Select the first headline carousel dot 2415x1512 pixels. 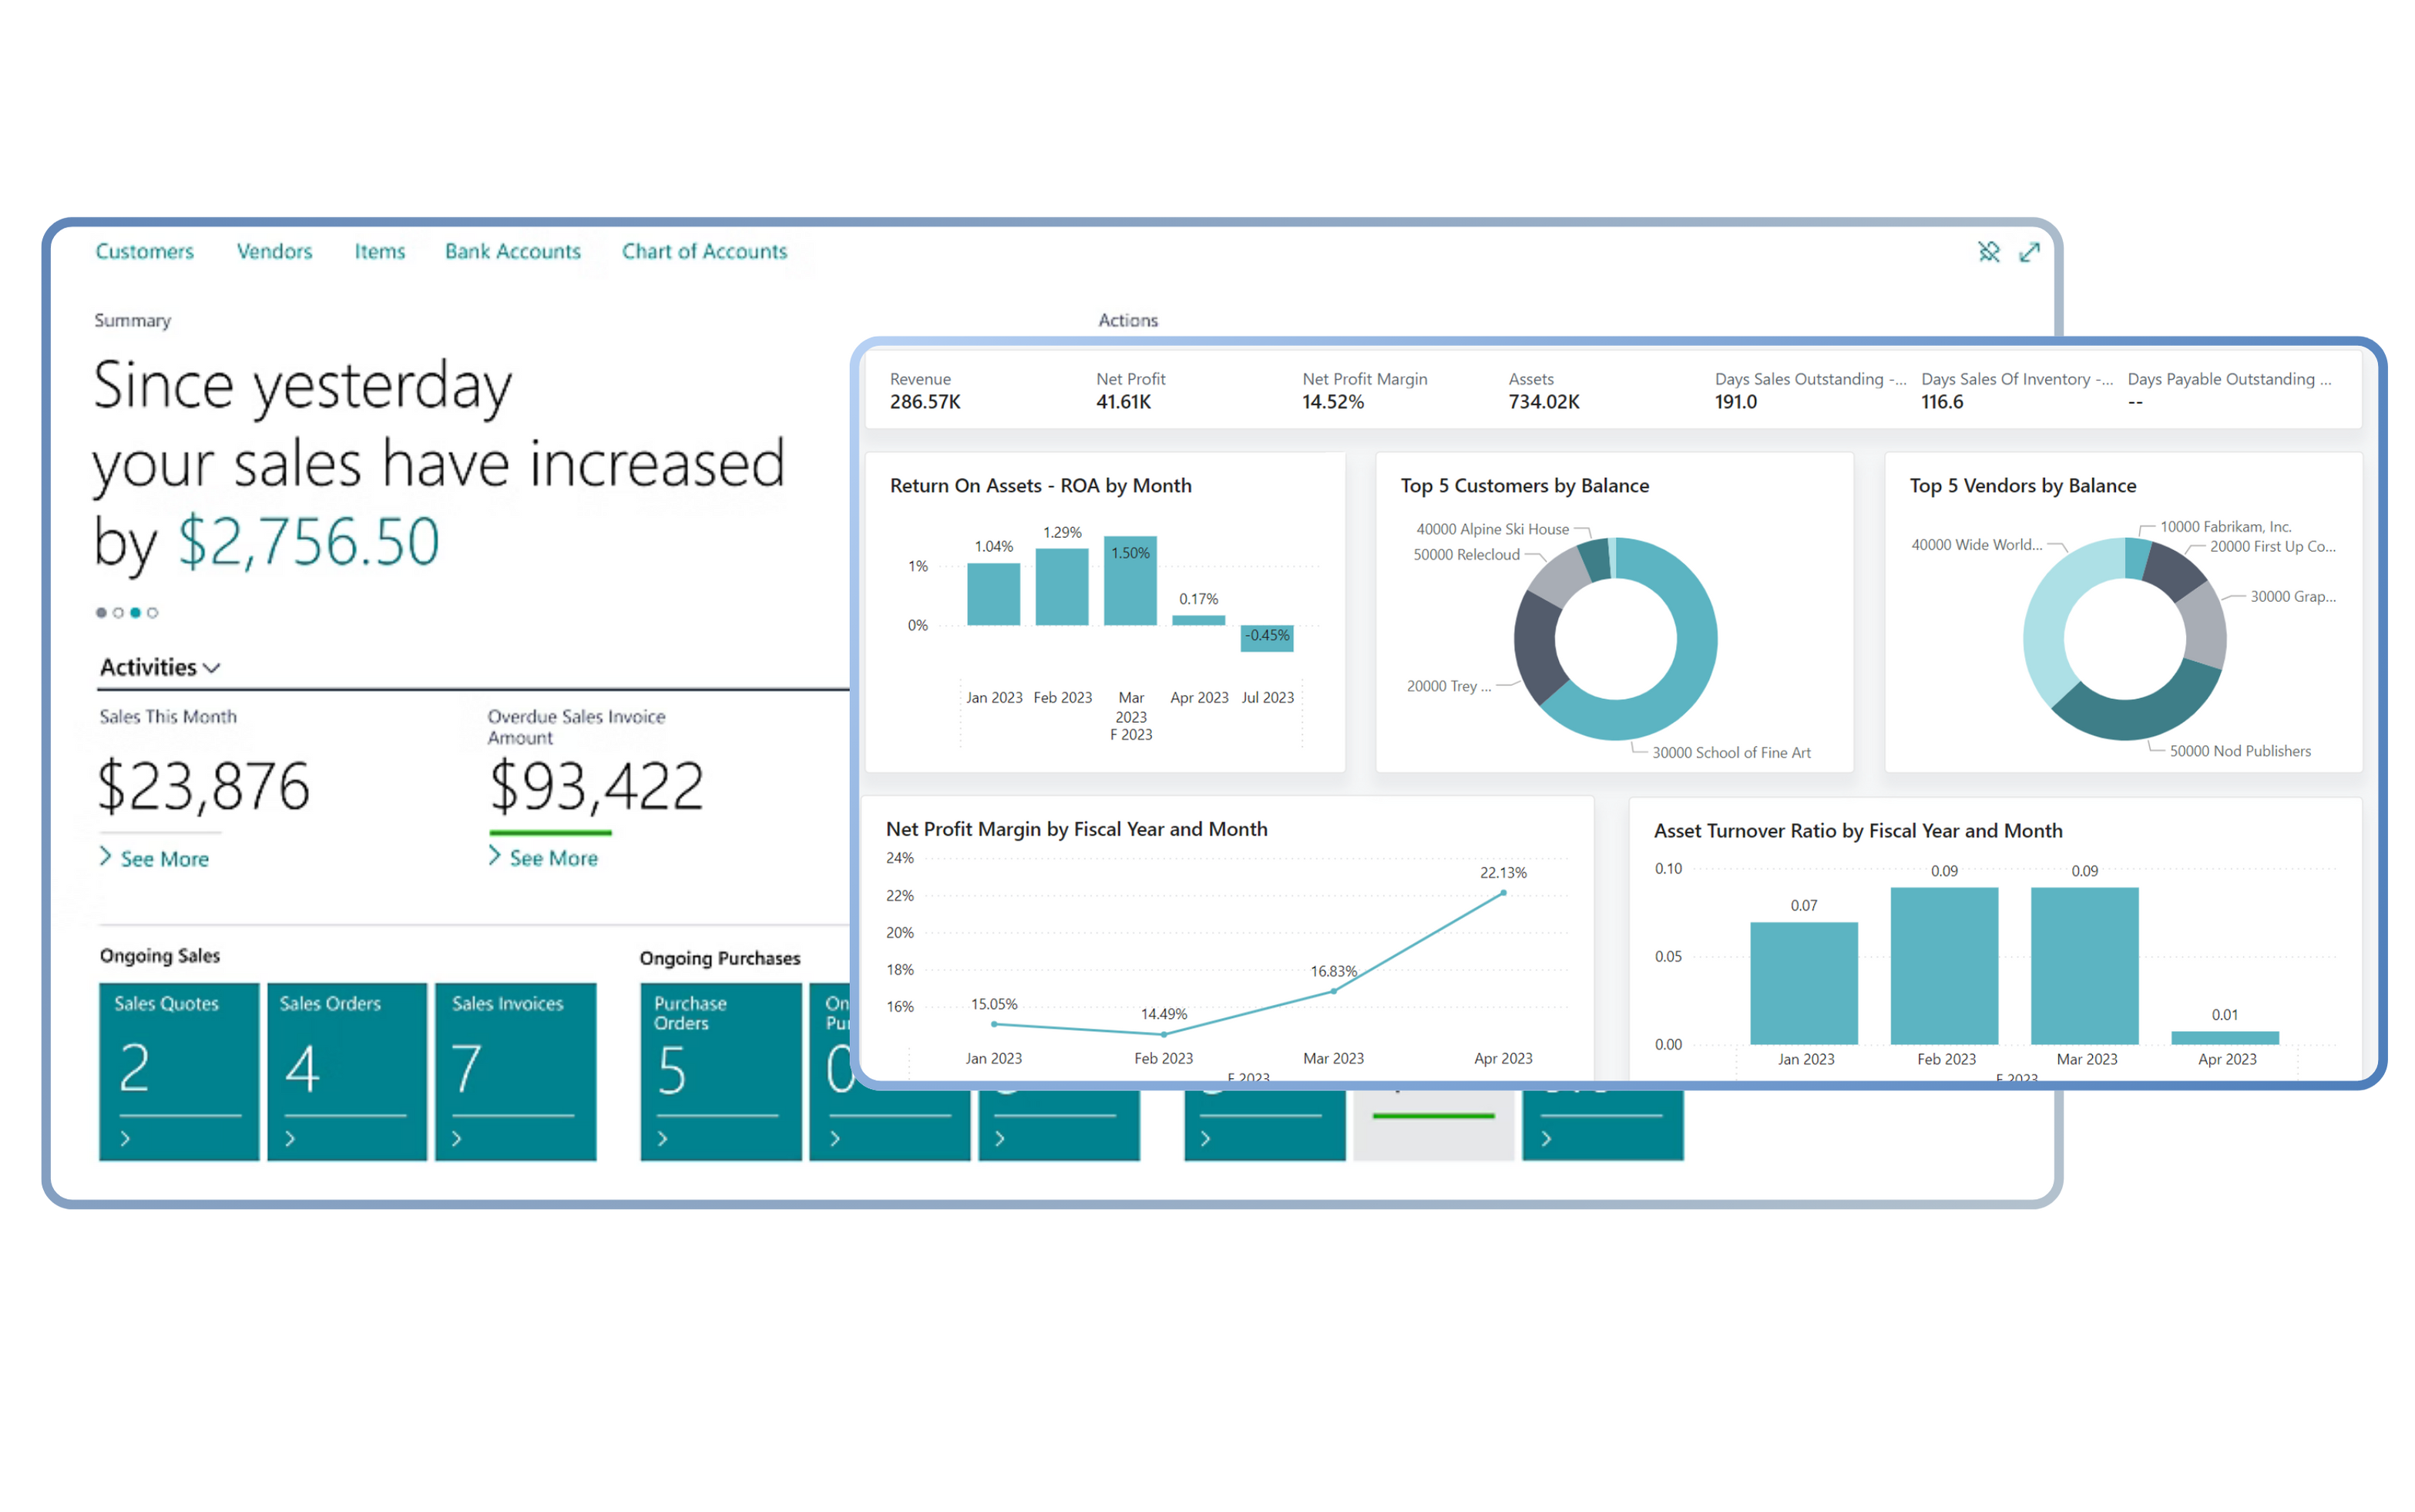coord(101,612)
